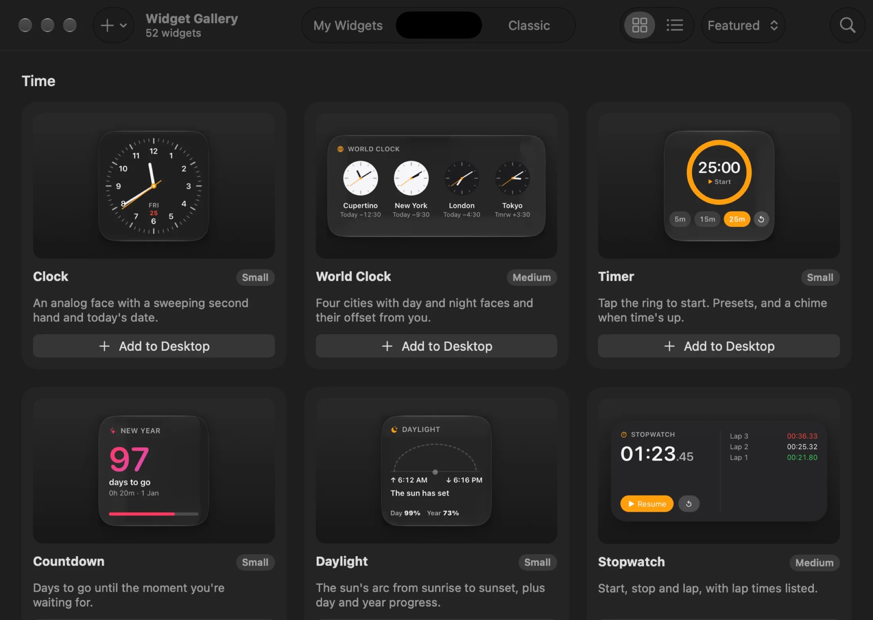Viewport: 873px width, 620px height.
Task: Click the Stopwatch card title
Action: 631,562
